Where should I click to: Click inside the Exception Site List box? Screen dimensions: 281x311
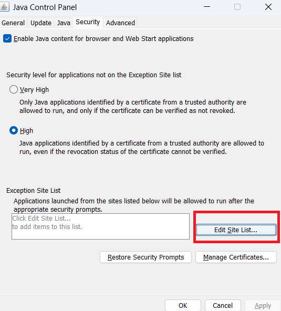pyautogui.click(x=100, y=226)
